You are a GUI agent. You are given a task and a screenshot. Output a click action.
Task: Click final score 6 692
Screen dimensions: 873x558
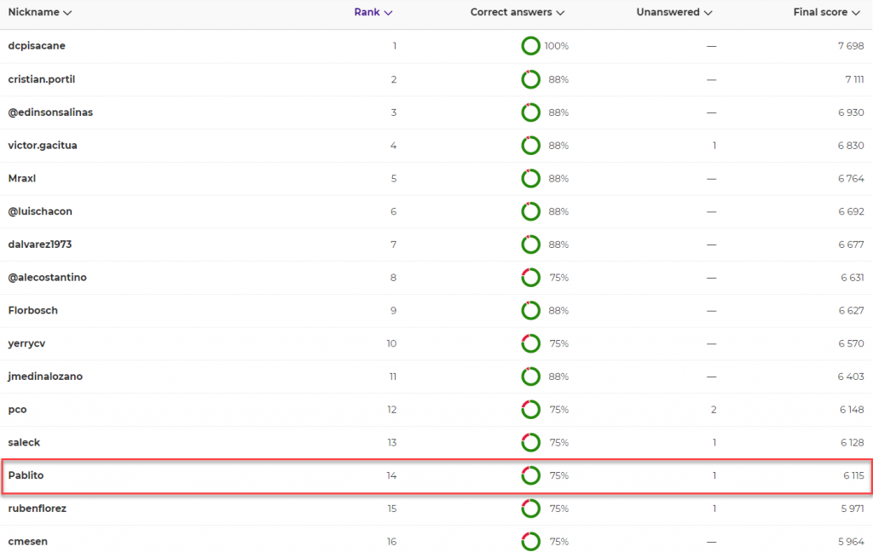[851, 211]
